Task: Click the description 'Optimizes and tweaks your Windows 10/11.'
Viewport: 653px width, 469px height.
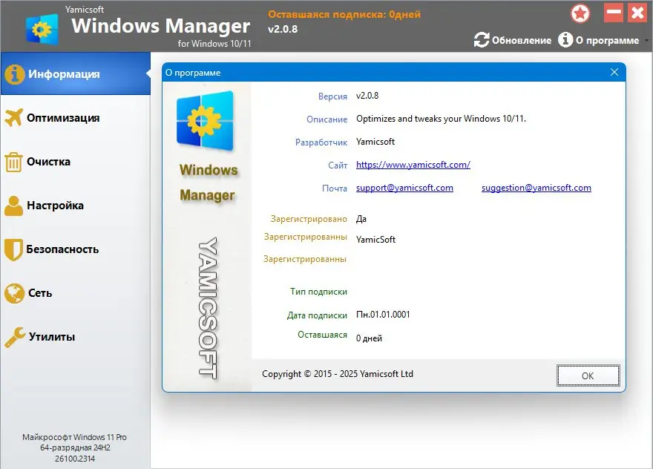Action: [x=441, y=119]
